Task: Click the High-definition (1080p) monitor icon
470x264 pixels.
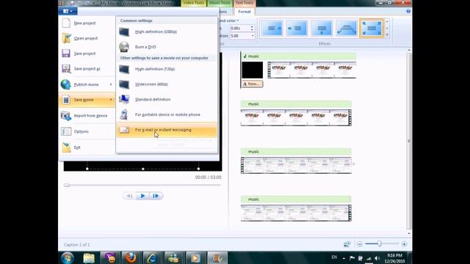Action: 124,32
